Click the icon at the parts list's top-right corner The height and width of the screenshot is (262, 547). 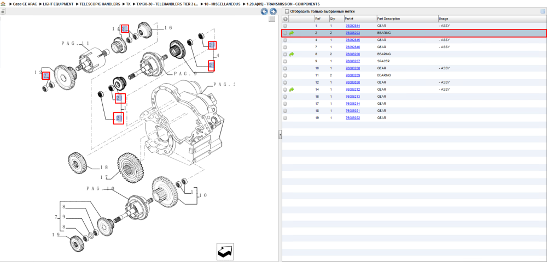coord(543,11)
